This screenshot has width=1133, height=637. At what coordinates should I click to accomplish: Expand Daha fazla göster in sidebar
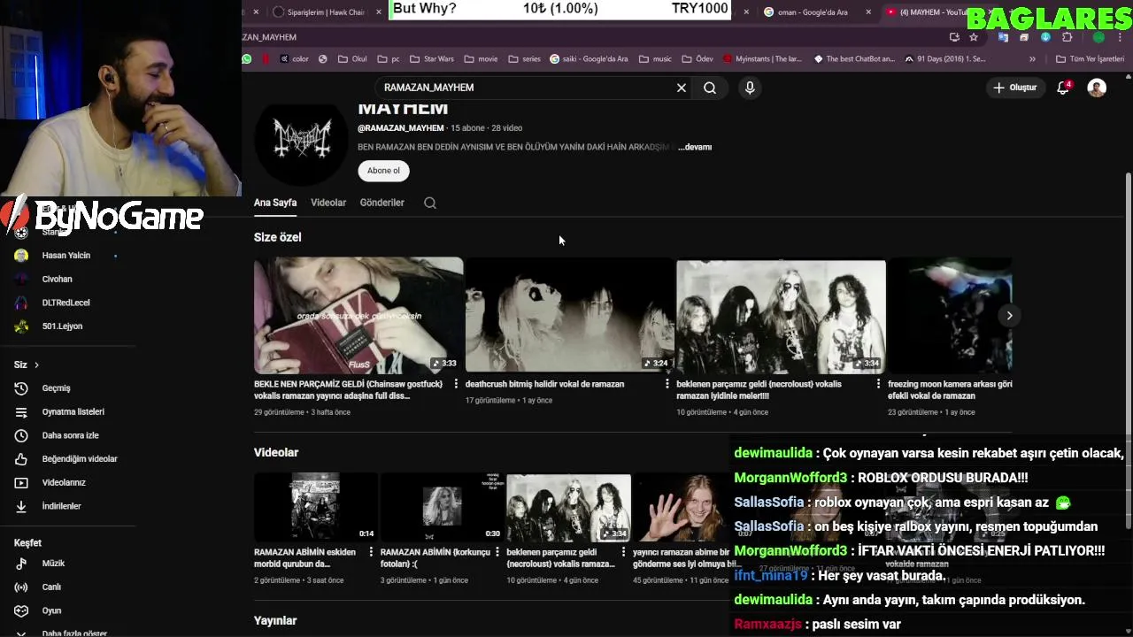74,633
